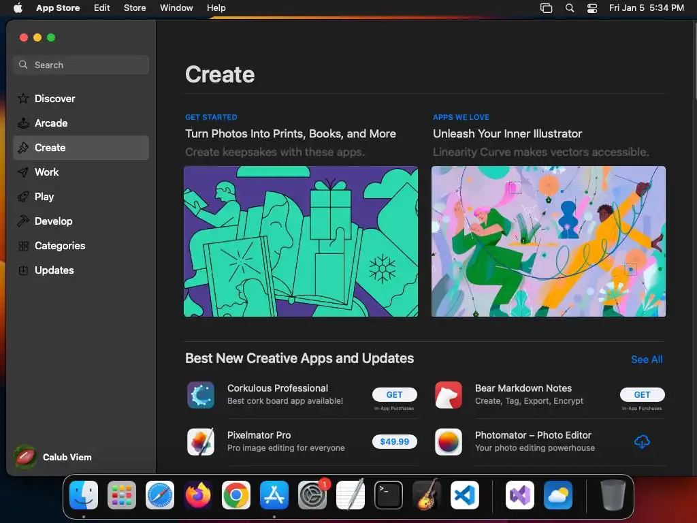
Task: Launch Safari from the Dock
Action: pos(159,495)
